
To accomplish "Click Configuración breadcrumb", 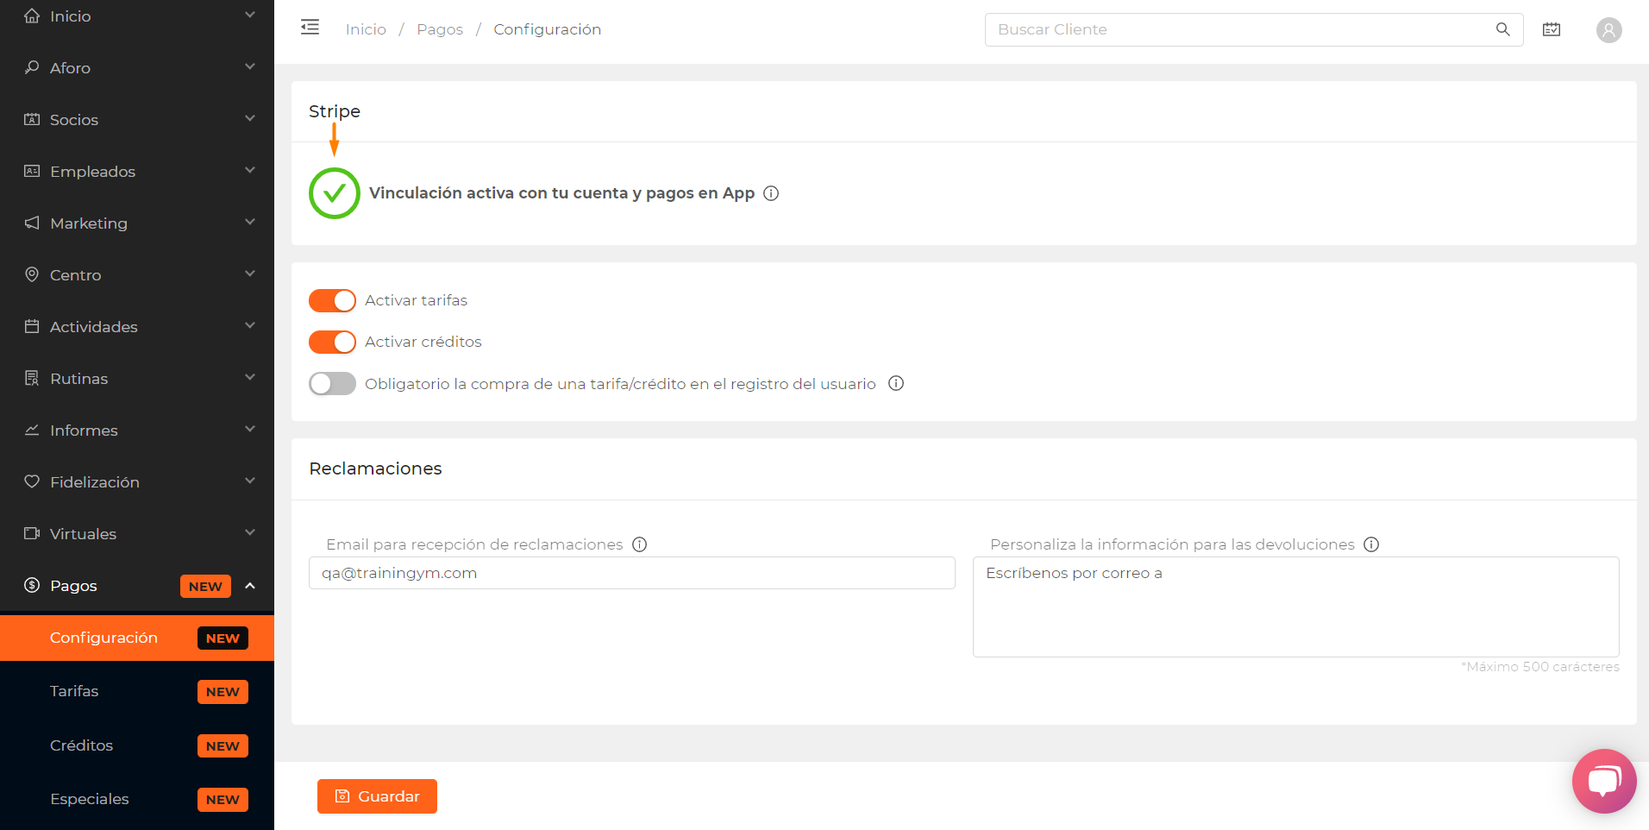I will point(547,29).
